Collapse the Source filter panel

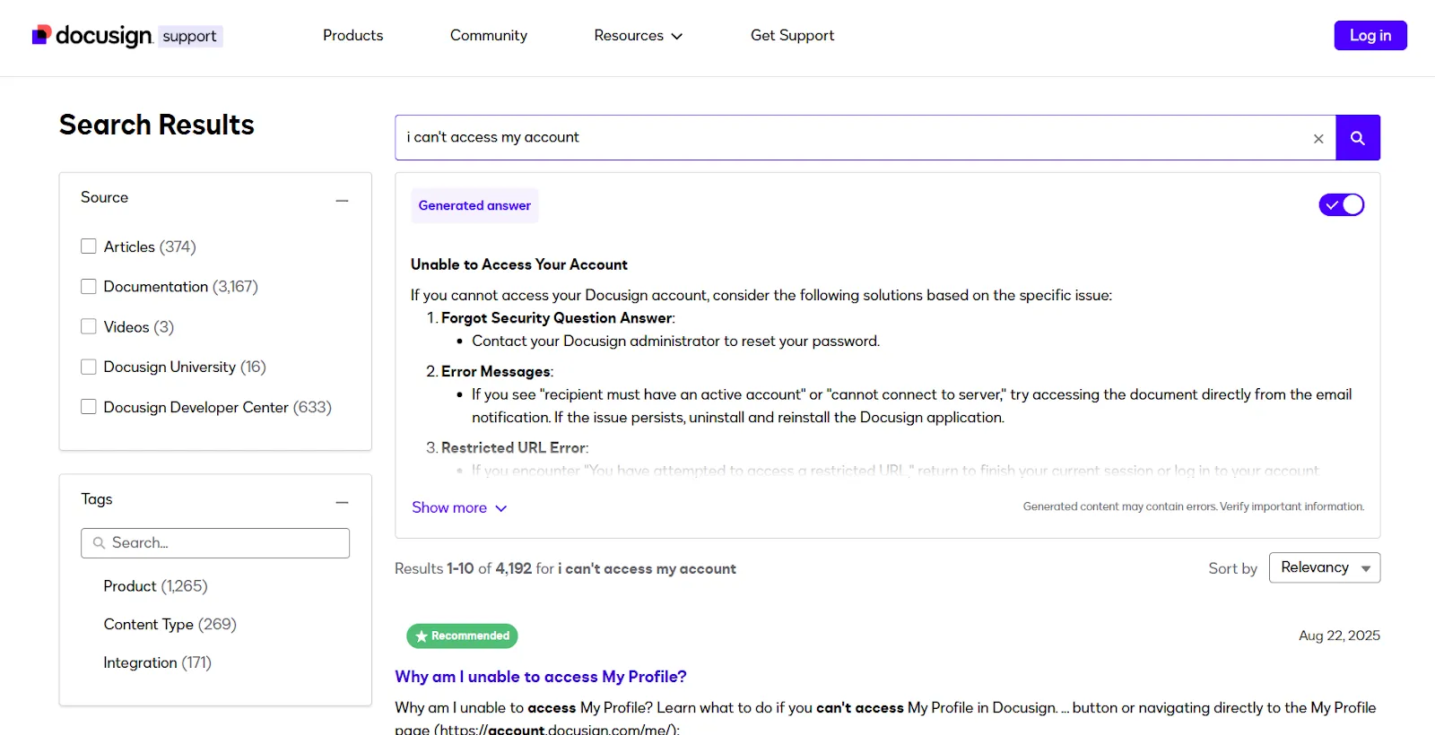[x=342, y=201]
